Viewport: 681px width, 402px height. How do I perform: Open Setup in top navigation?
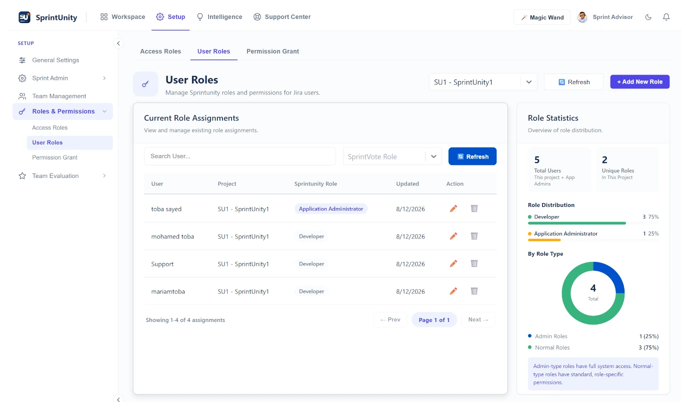tap(170, 17)
